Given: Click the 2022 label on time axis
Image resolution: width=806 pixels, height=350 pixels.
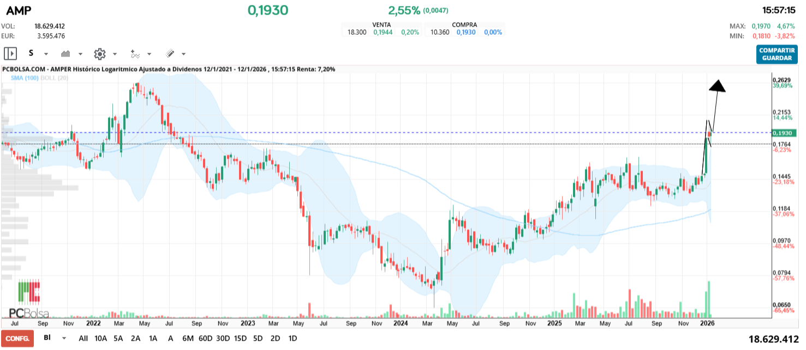Looking at the screenshot, I should (x=93, y=323).
